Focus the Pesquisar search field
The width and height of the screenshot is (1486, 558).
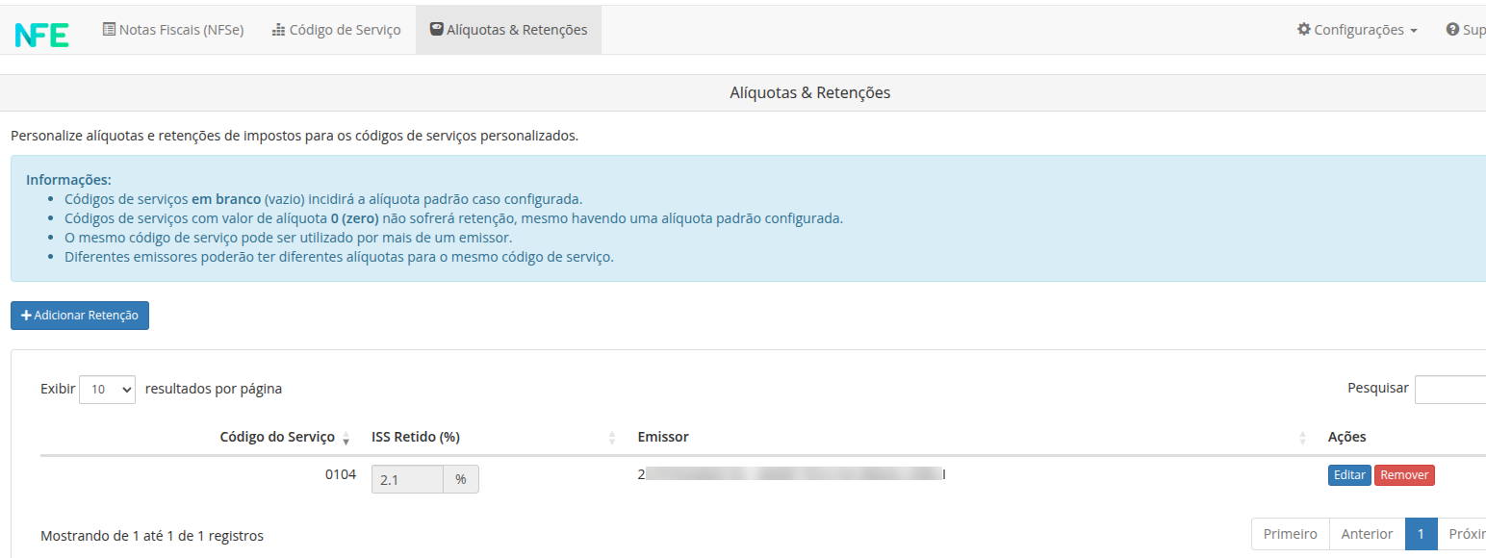[x=1449, y=390]
